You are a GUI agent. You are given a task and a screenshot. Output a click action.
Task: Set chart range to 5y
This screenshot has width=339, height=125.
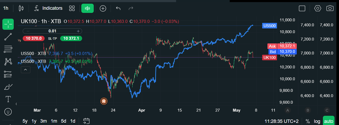25,121
